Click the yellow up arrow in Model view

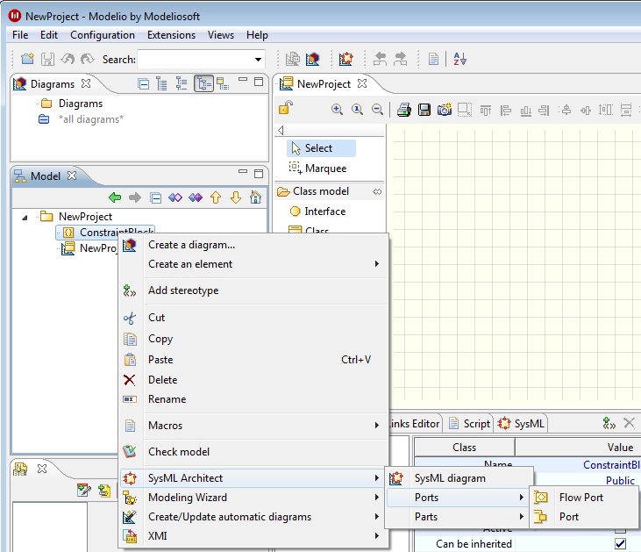point(216,197)
